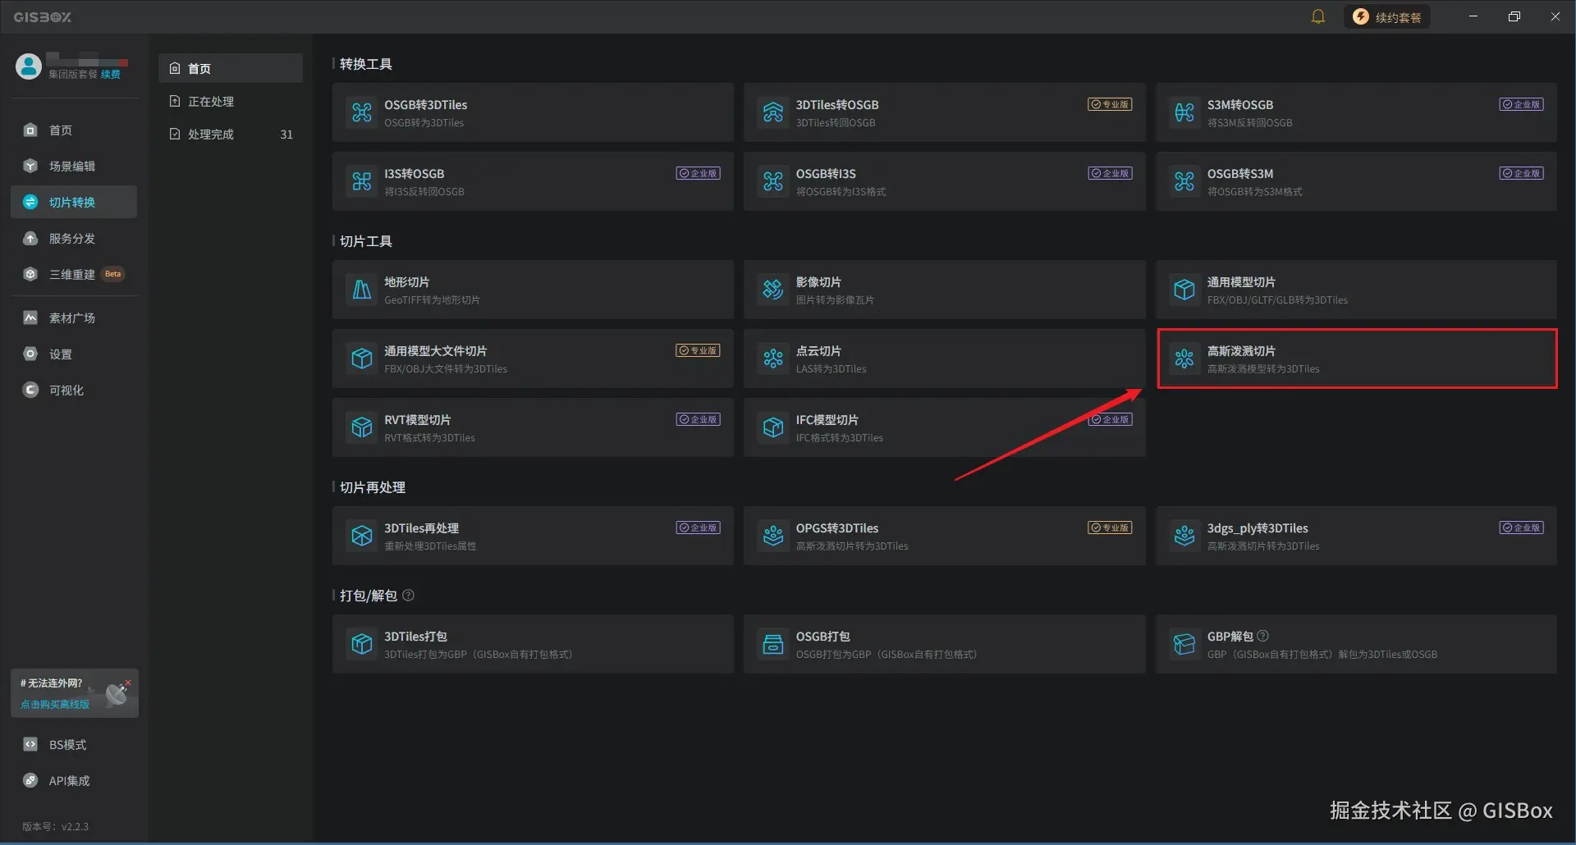This screenshot has height=845, width=1576.
Task: Click the 续费 link under the username
Action: coord(111,74)
